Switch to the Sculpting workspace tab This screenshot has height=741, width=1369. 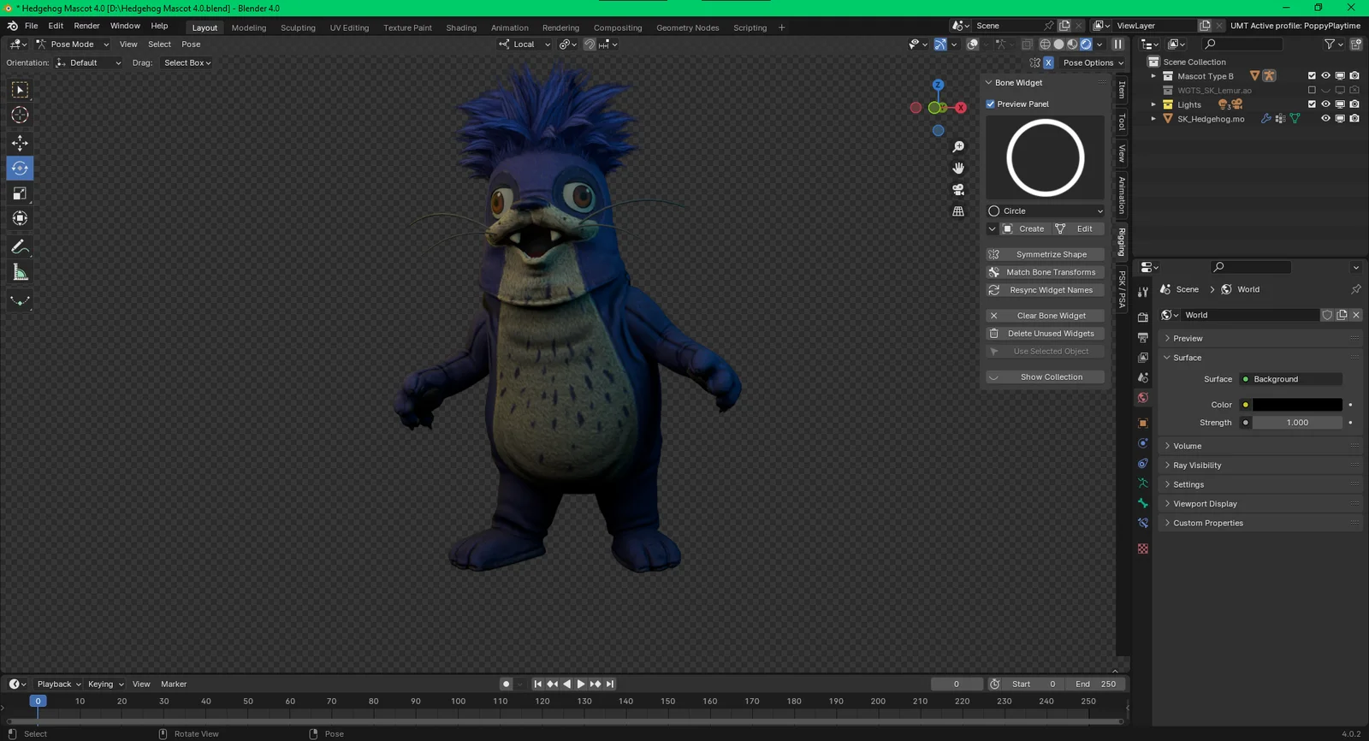(x=298, y=27)
